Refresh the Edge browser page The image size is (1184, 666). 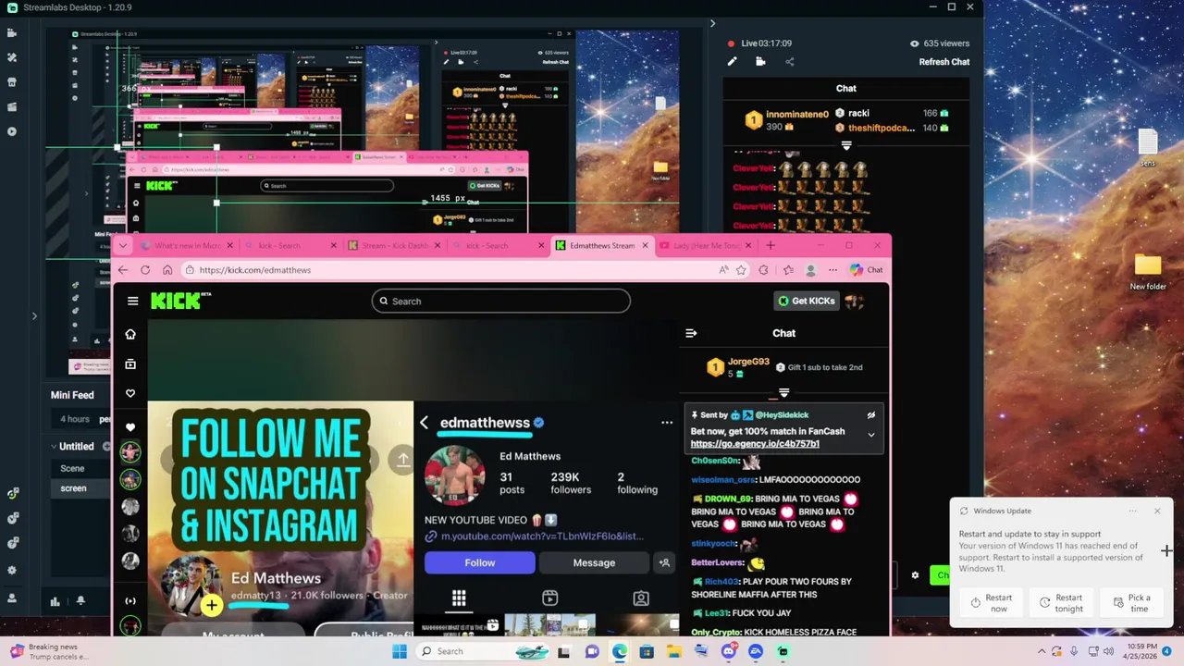coord(145,270)
